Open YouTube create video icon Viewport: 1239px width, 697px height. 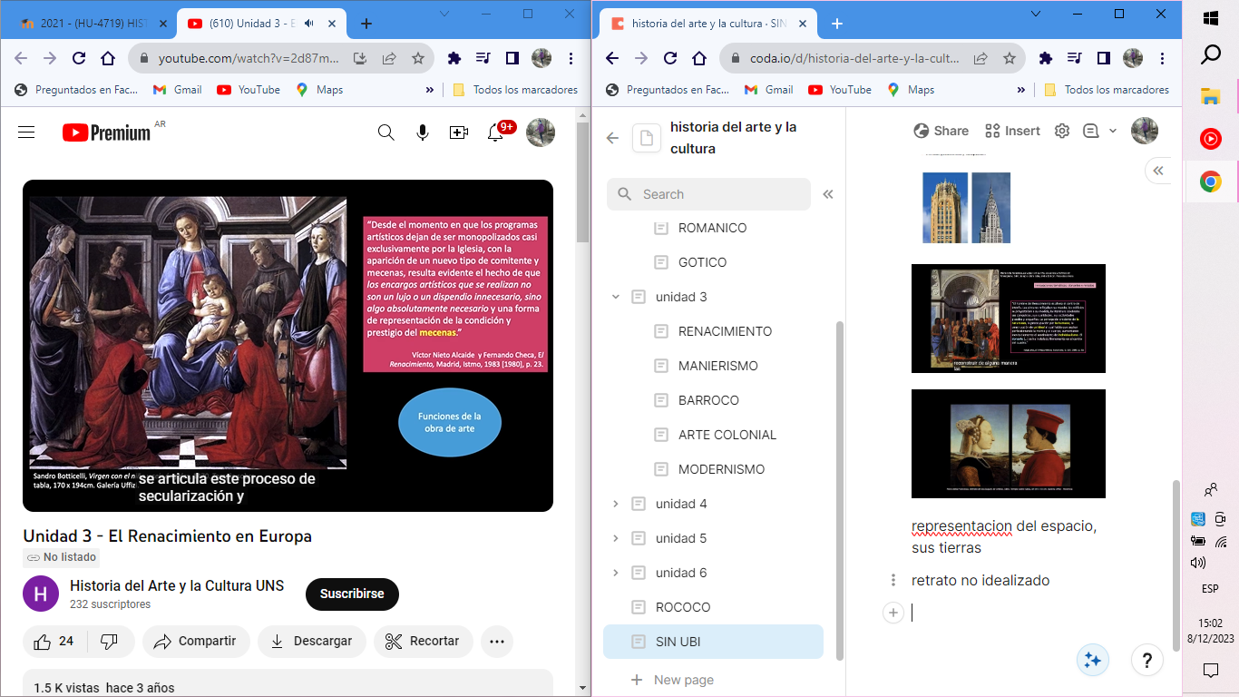pyautogui.click(x=459, y=133)
